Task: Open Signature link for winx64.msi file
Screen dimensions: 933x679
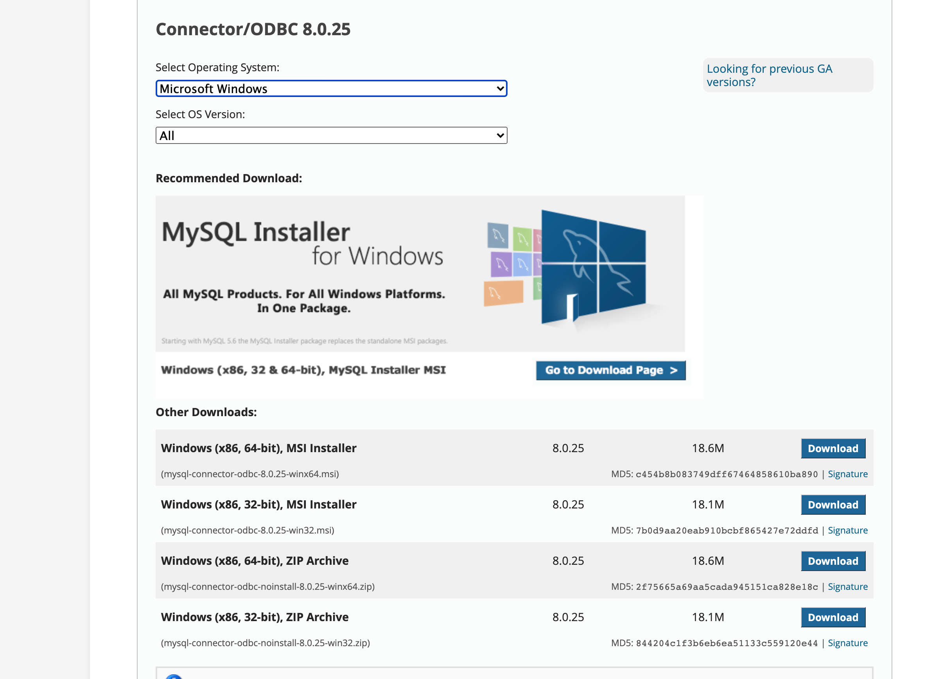Action: (x=847, y=474)
